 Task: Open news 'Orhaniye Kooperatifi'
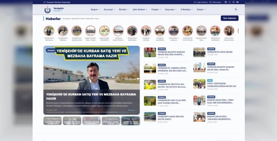(219, 118)
